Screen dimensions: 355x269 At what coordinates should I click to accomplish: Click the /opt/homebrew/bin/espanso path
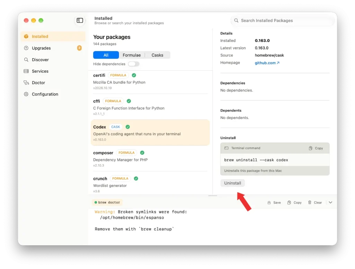pyautogui.click(x=132, y=218)
